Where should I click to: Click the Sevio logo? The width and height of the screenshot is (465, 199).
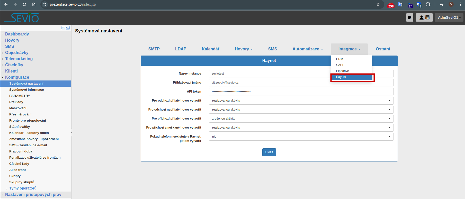22,18
